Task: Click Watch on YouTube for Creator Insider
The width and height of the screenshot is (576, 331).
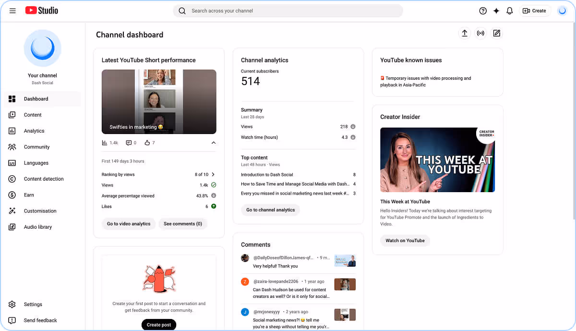Action: click(405, 240)
